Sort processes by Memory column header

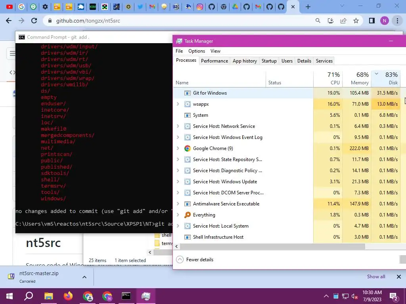click(x=357, y=79)
